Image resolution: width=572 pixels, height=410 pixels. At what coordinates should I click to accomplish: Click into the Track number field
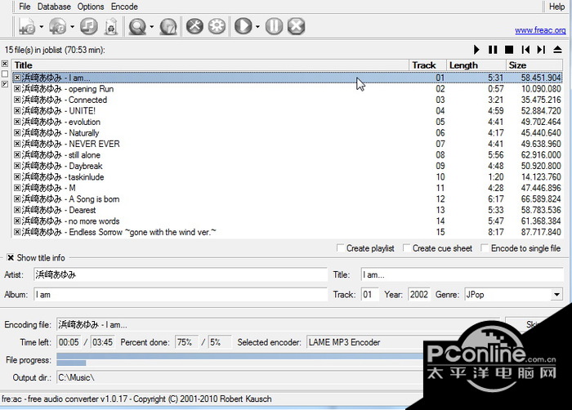click(370, 294)
